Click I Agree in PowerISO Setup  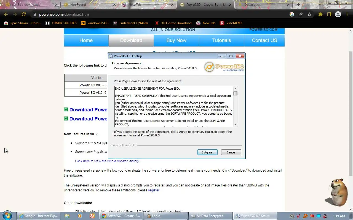(207, 152)
